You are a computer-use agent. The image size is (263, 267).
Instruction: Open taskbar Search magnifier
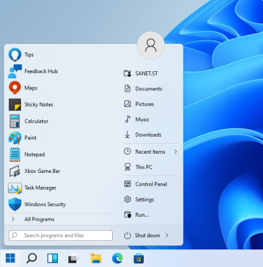pos(32,258)
